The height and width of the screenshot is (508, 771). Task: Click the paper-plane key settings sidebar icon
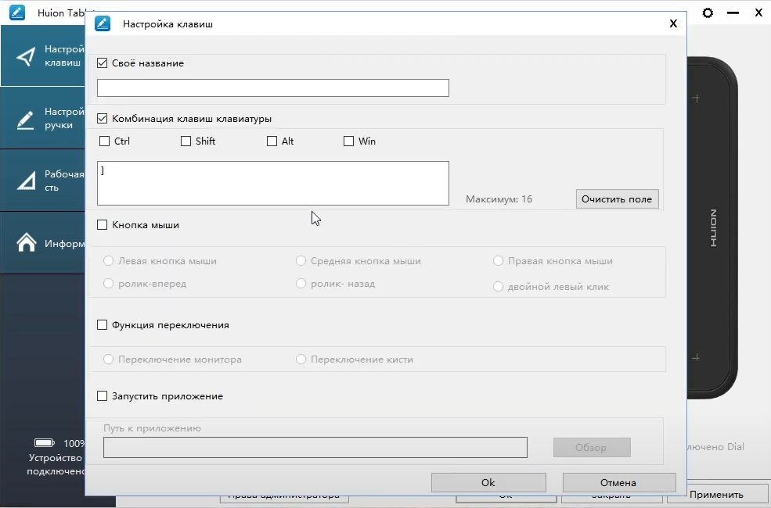coord(26,56)
